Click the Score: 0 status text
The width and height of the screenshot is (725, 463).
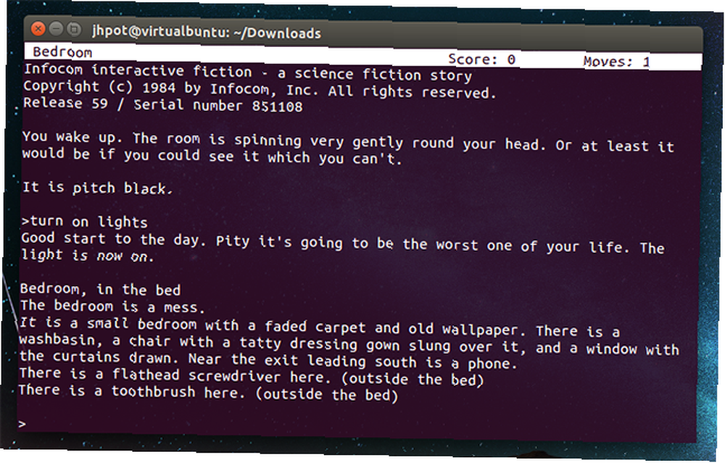tap(481, 59)
